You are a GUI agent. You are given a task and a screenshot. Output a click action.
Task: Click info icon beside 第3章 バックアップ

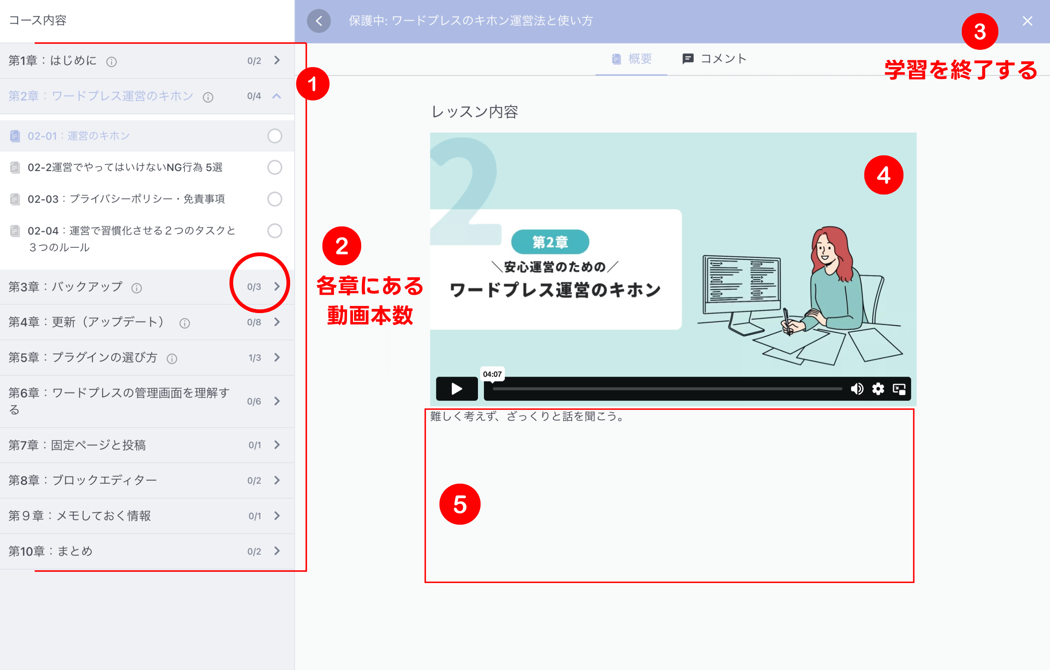coord(137,288)
